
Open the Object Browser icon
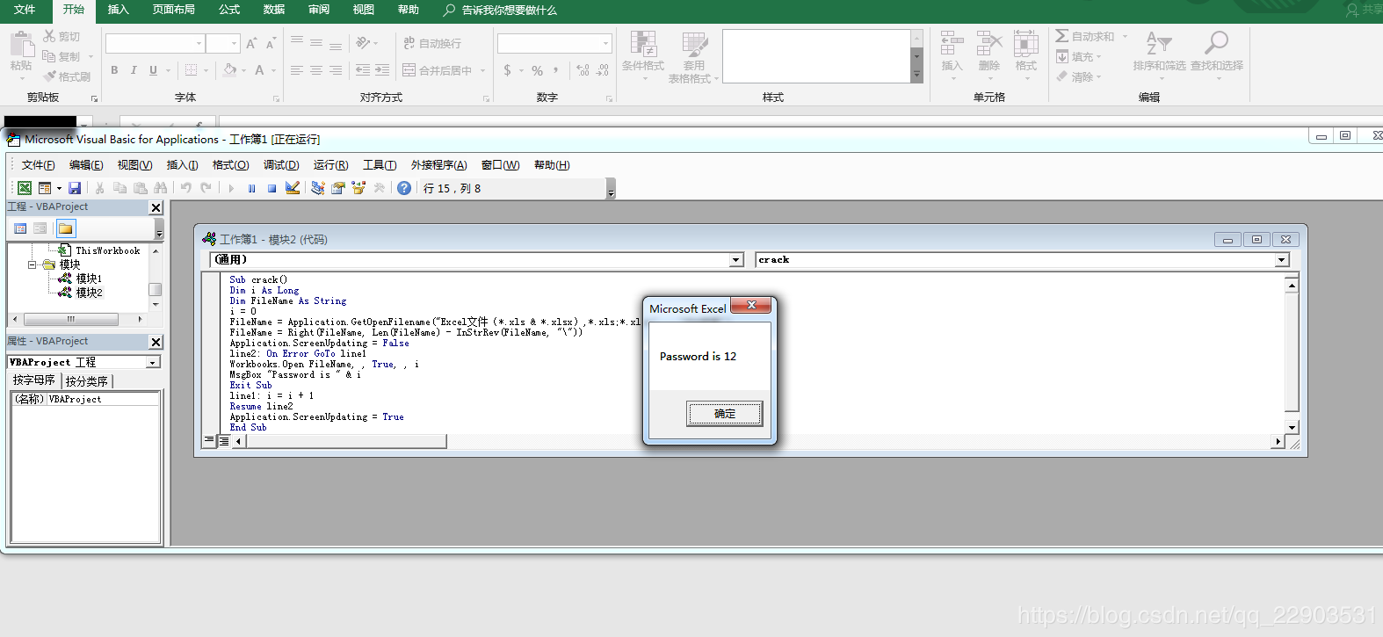pyautogui.click(x=358, y=188)
